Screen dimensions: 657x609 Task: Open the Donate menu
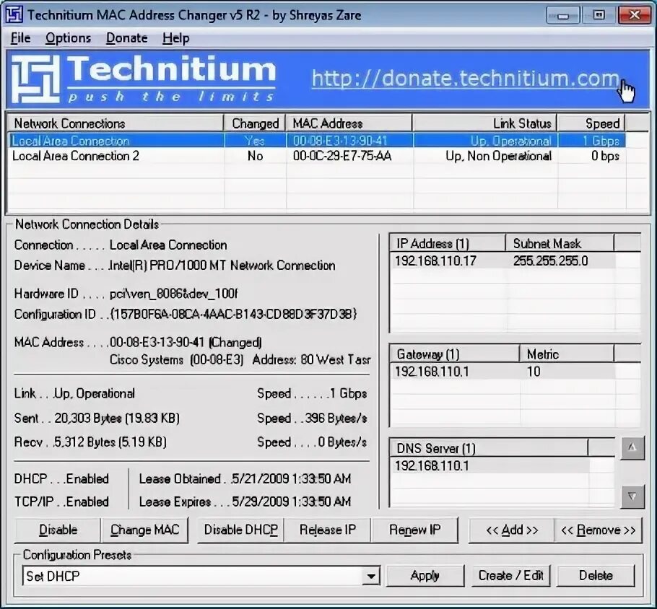[x=126, y=38]
